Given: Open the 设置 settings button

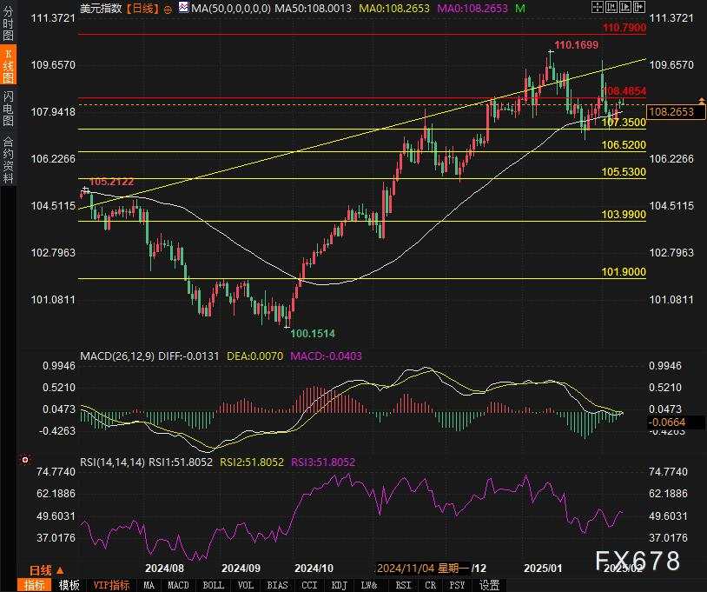Looking at the screenshot, I should (489, 585).
